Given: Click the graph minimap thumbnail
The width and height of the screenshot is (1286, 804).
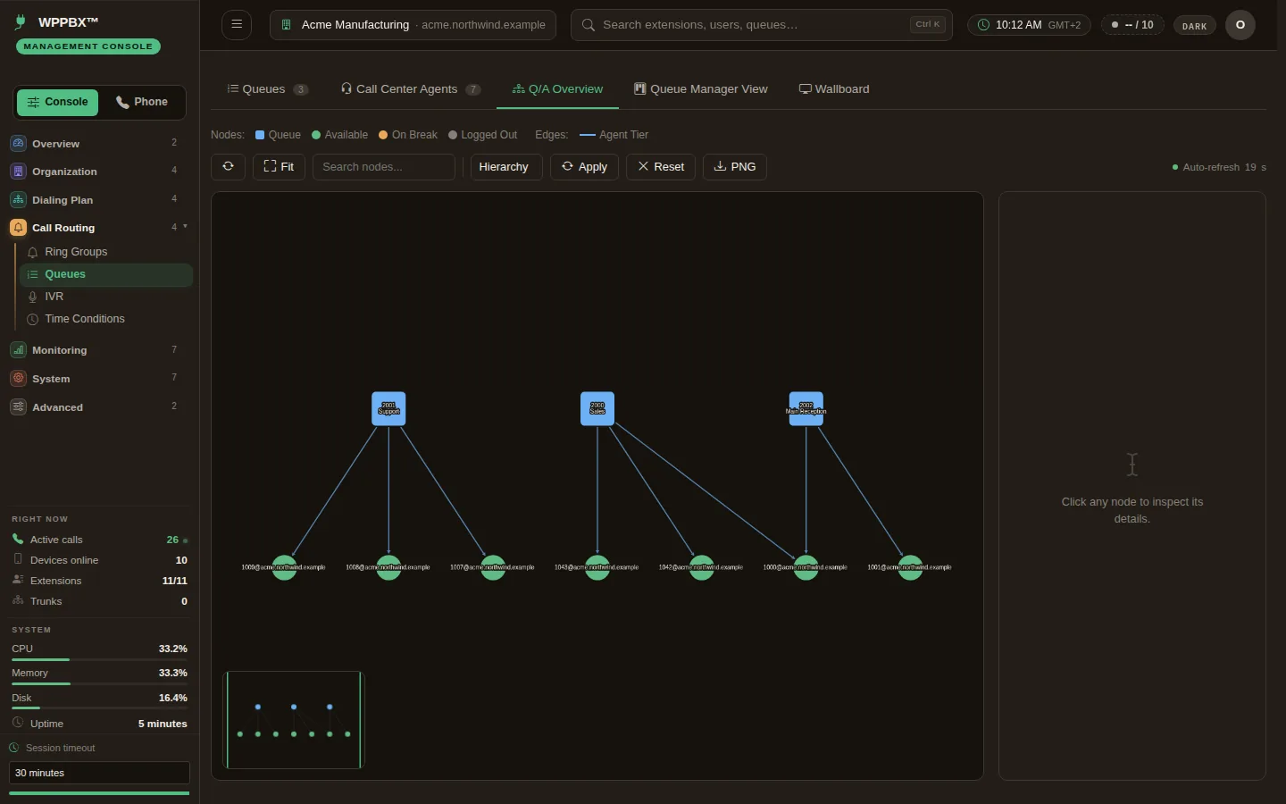Looking at the screenshot, I should point(294,720).
